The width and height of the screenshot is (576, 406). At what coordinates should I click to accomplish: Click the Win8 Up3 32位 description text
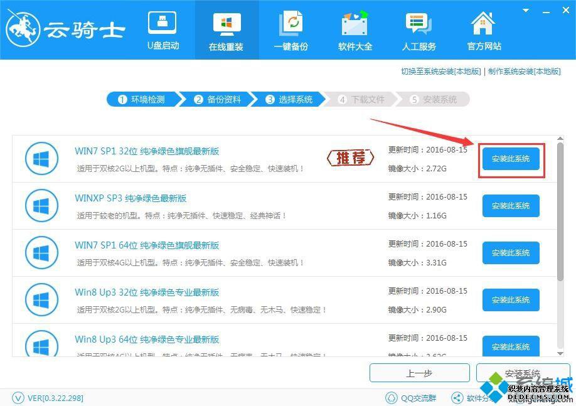(x=201, y=310)
